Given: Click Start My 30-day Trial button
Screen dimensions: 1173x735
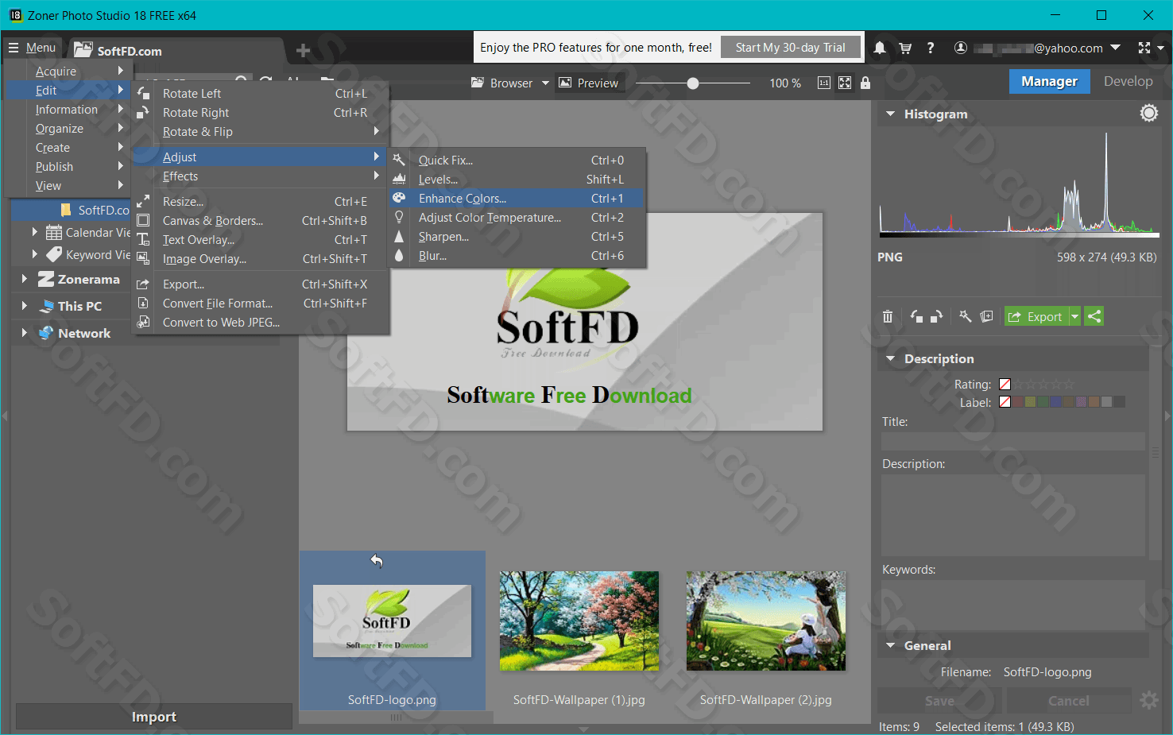Looking at the screenshot, I should point(791,48).
